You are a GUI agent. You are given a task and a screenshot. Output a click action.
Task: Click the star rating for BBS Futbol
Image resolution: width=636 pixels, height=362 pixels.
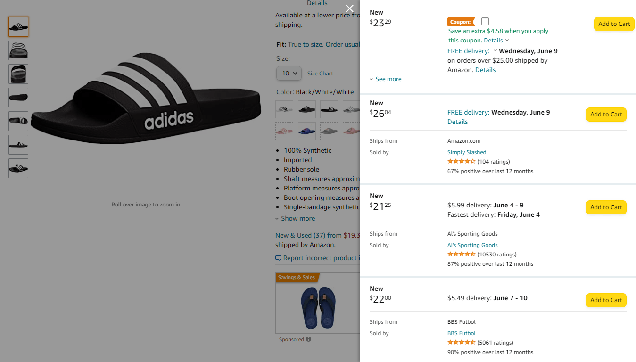click(x=461, y=342)
